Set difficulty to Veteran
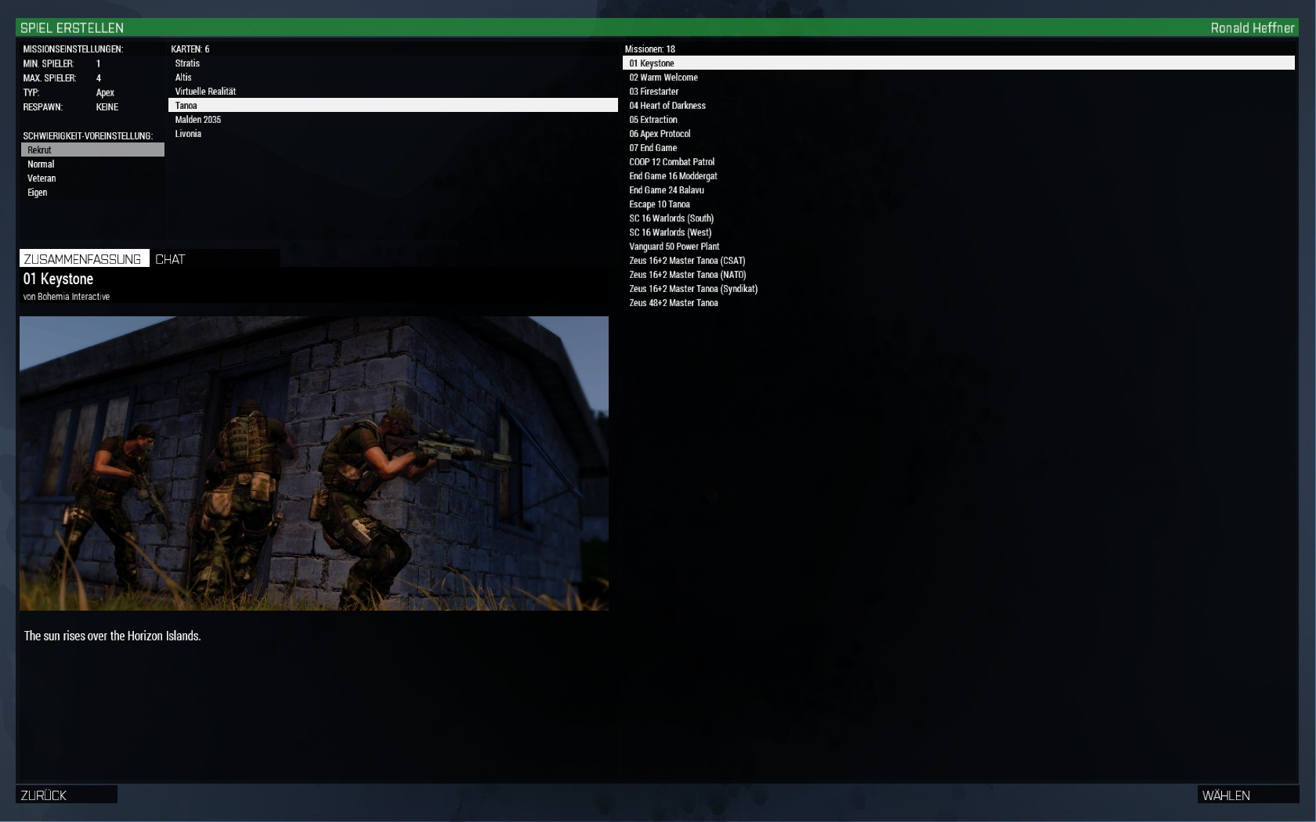This screenshot has height=822, width=1316. (x=92, y=178)
